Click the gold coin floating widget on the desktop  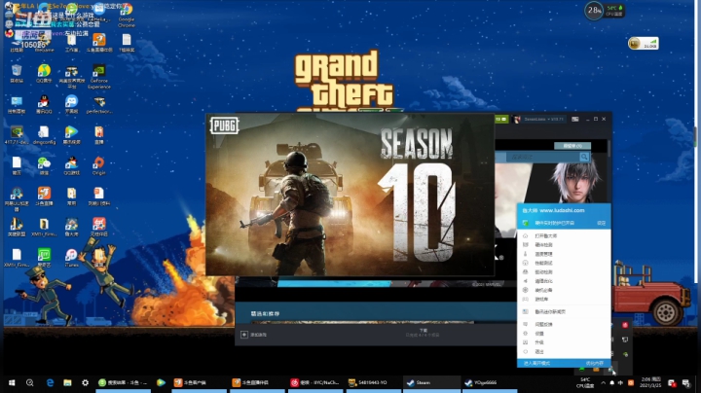click(643, 44)
